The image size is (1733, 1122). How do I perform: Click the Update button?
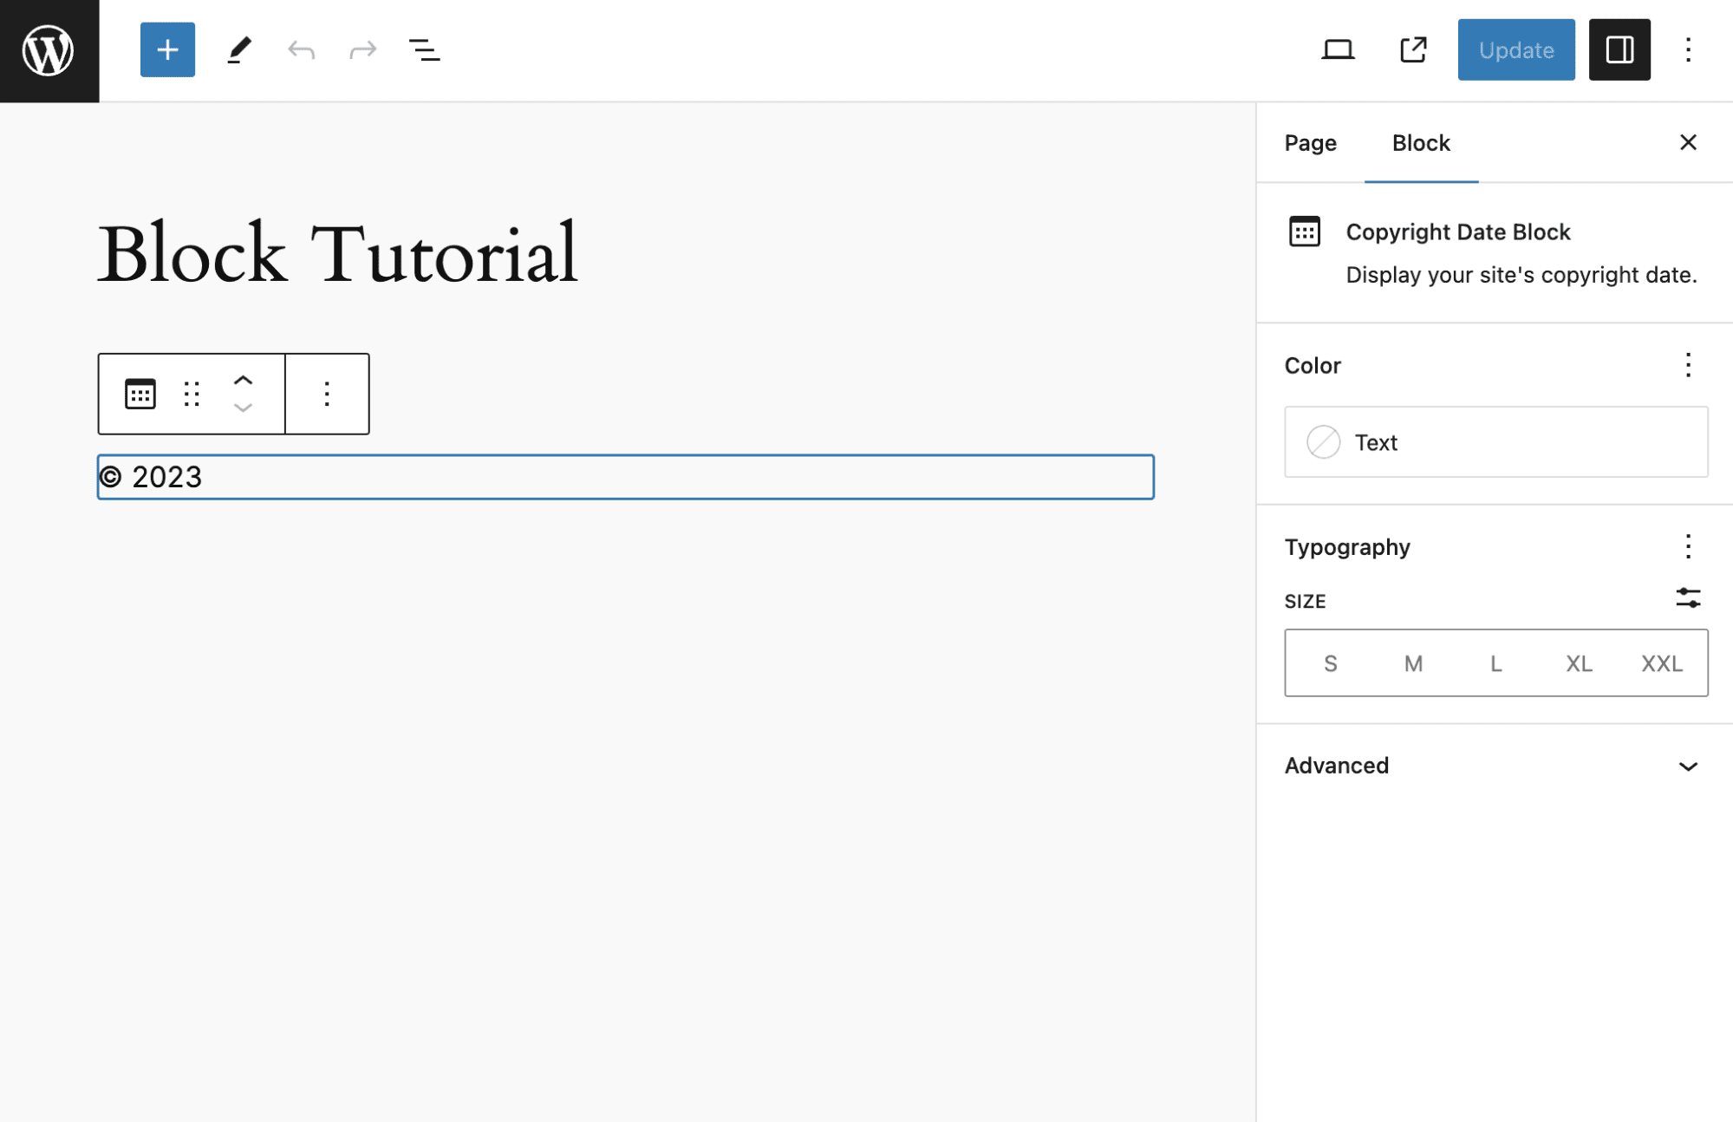click(x=1515, y=49)
